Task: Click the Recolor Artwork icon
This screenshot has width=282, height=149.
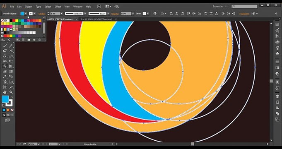Action: (x=155, y=14)
